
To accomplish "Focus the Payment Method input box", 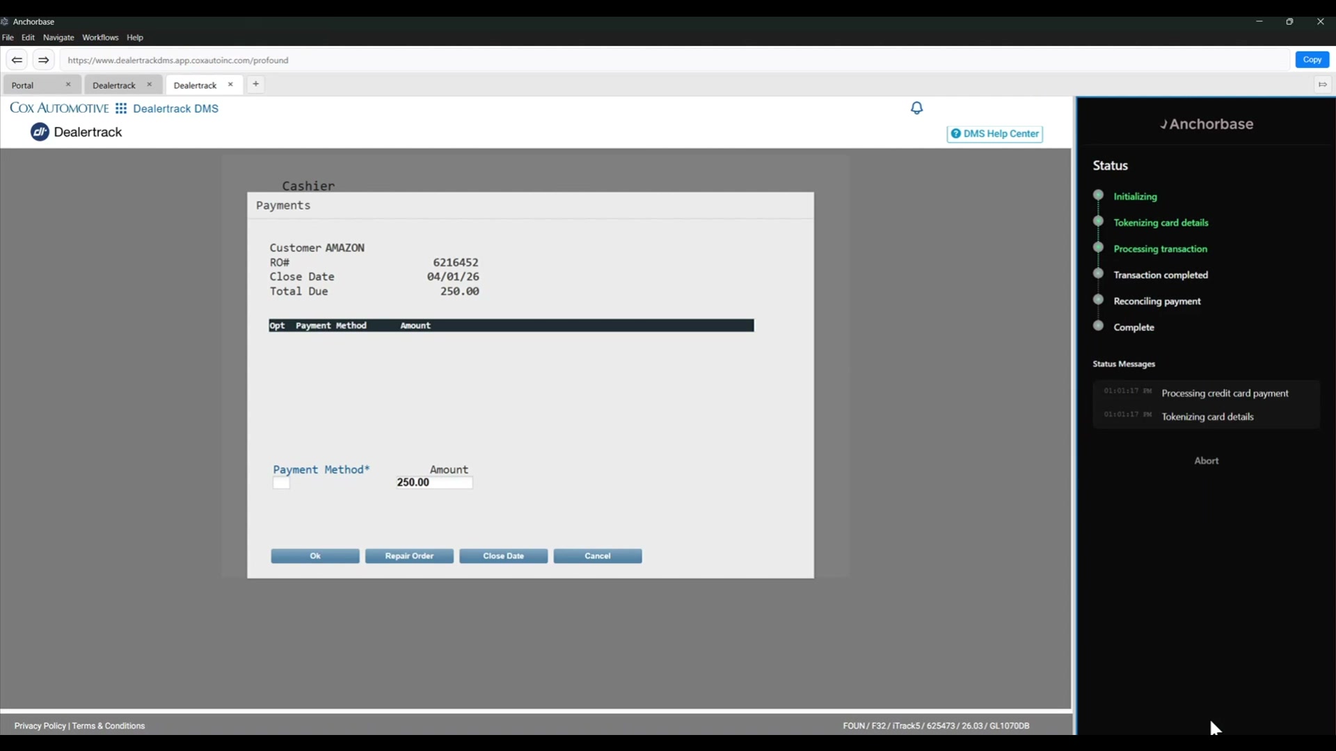I will pyautogui.click(x=281, y=483).
